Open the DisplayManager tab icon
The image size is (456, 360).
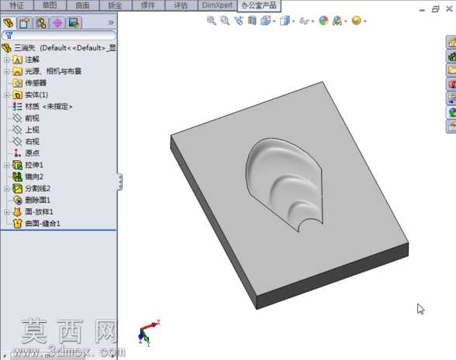(74, 22)
